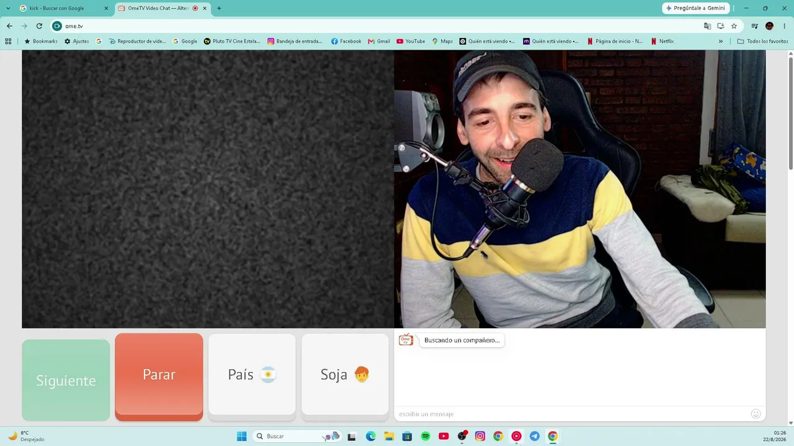Open the apps grid in bookmarks bar
The width and height of the screenshot is (794, 446).
point(8,42)
